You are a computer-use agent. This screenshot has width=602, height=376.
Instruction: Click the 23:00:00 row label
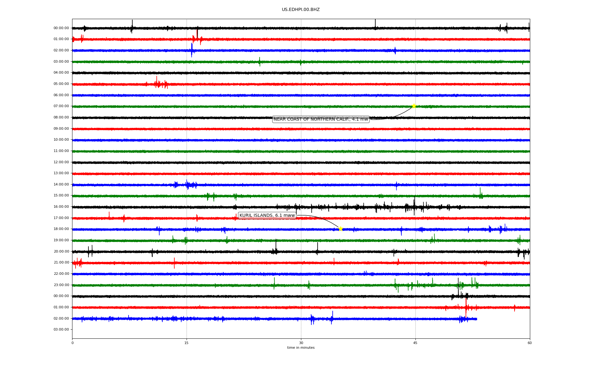click(61, 285)
